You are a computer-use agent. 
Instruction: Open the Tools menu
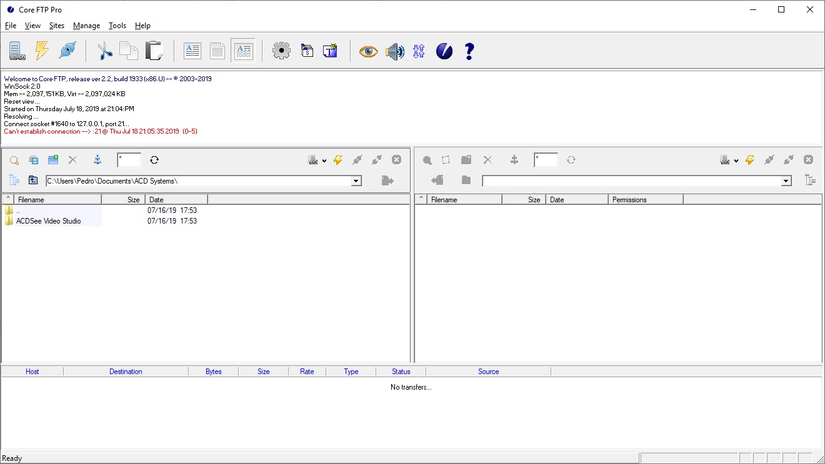point(117,26)
